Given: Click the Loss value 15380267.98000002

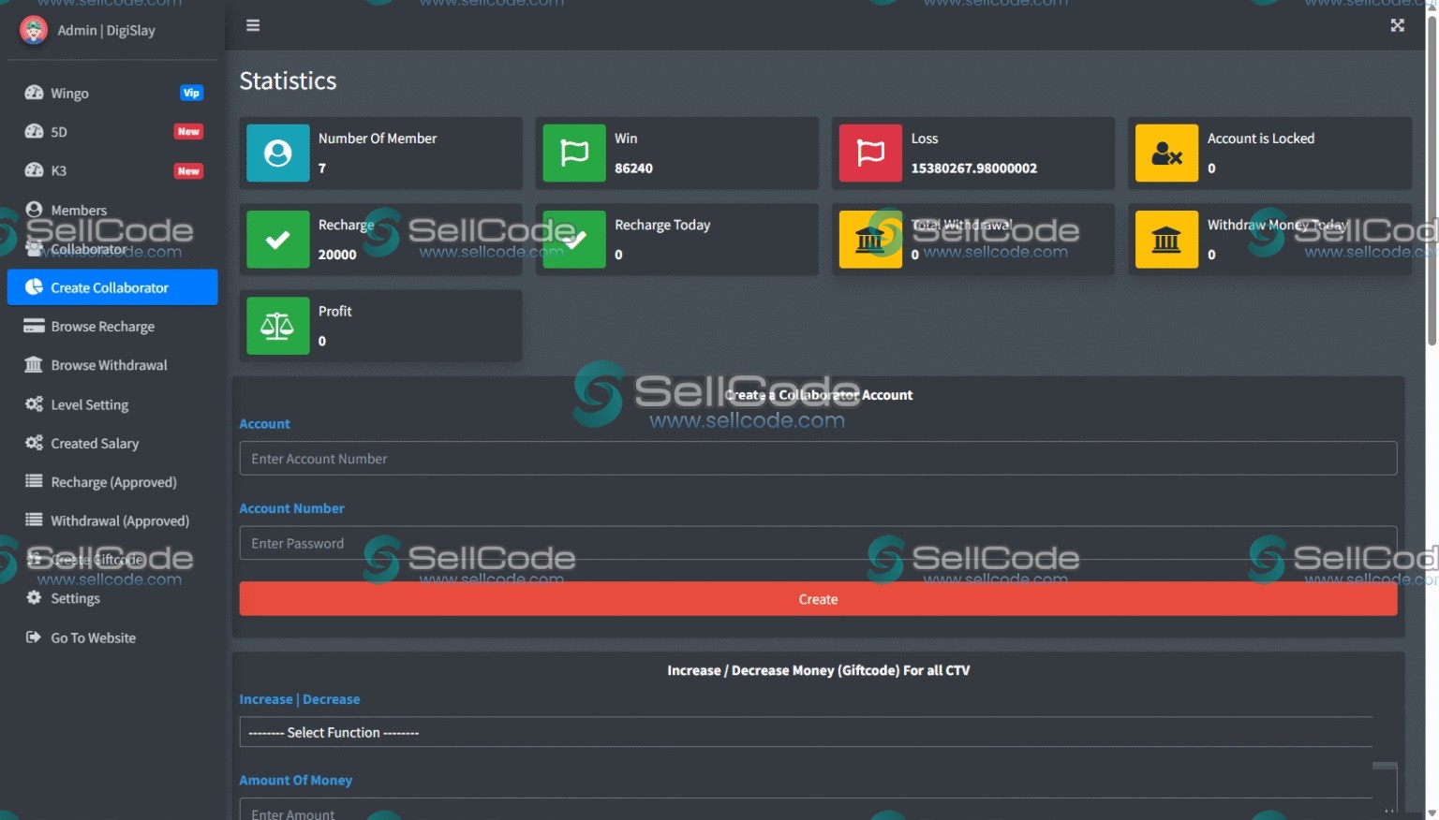Looking at the screenshot, I should (973, 168).
